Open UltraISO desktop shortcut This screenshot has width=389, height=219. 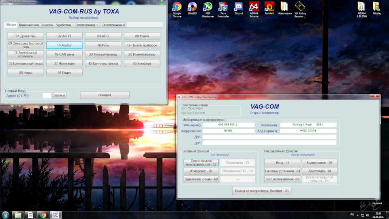192,8
